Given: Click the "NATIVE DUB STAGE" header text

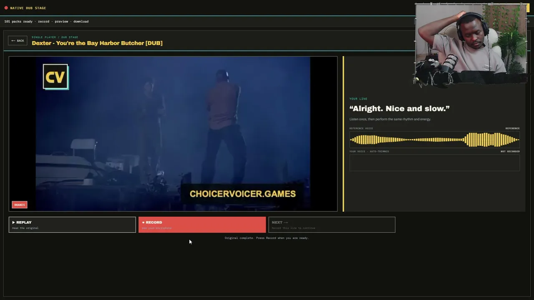Looking at the screenshot, I should 28,8.
